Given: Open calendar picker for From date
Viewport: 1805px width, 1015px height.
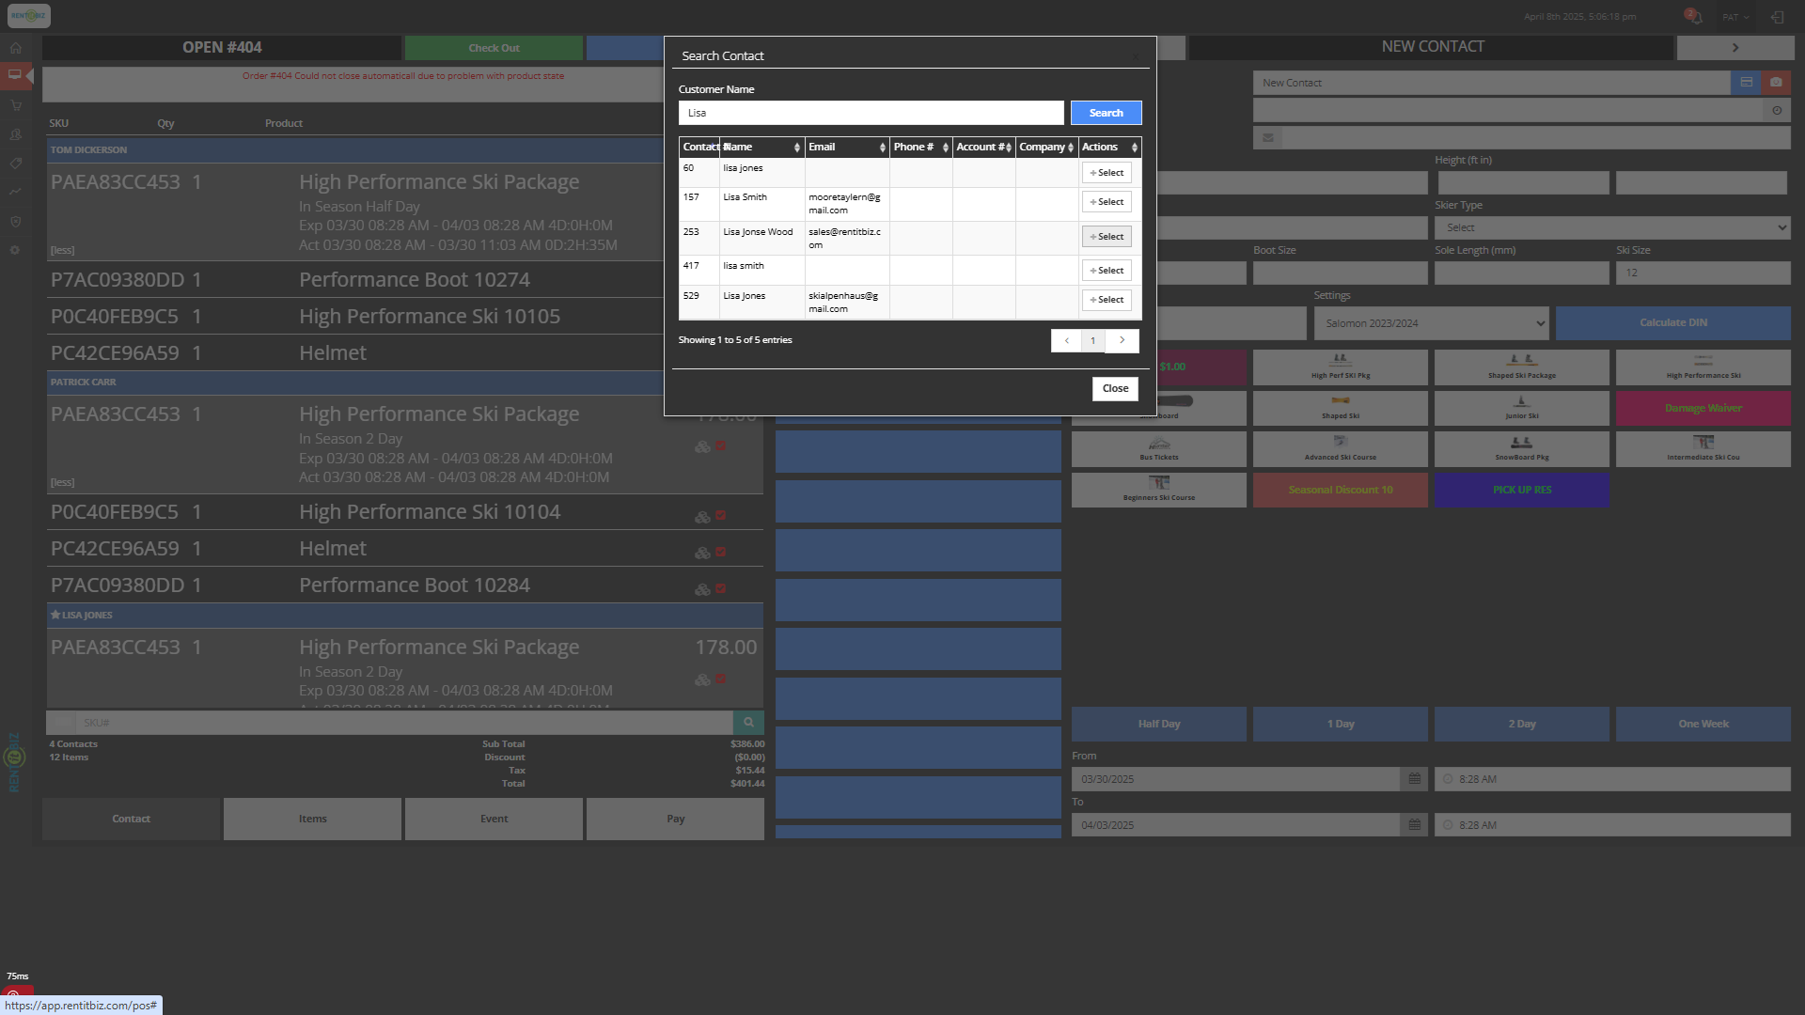Looking at the screenshot, I should click(x=1414, y=779).
